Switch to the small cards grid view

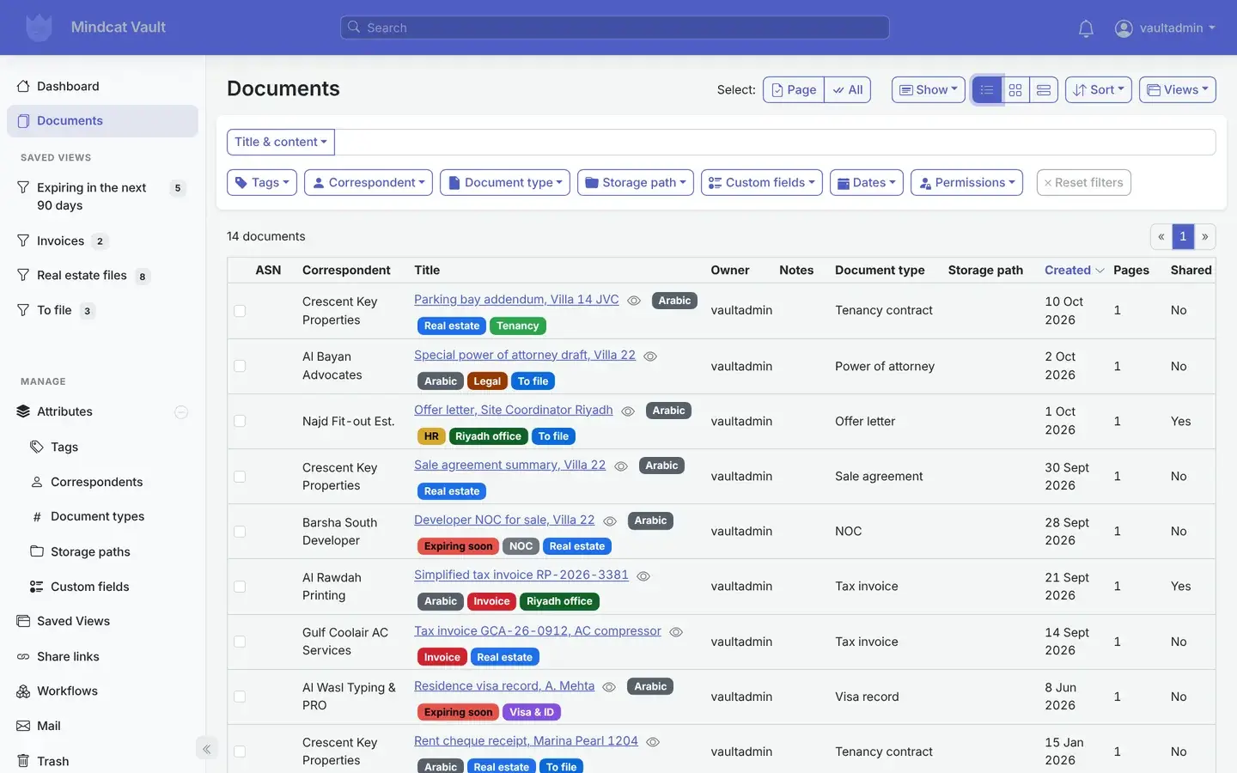1015,89
